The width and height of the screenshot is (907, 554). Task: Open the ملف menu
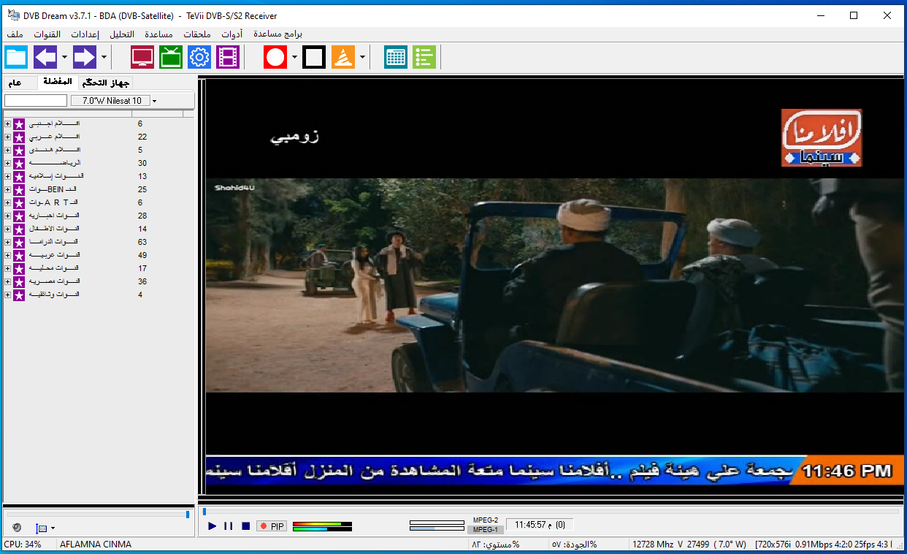(x=15, y=34)
